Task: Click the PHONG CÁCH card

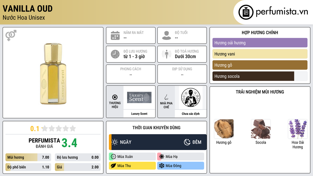Action: pyautogui.click(x=131, y=74)
